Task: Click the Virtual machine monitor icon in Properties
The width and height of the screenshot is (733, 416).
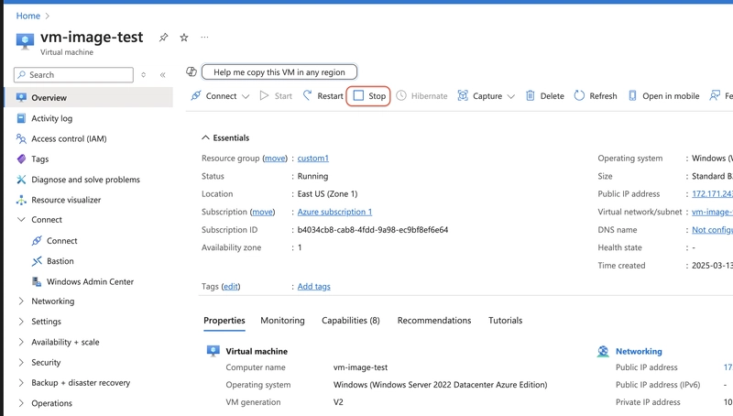Action: pos(213,351)
